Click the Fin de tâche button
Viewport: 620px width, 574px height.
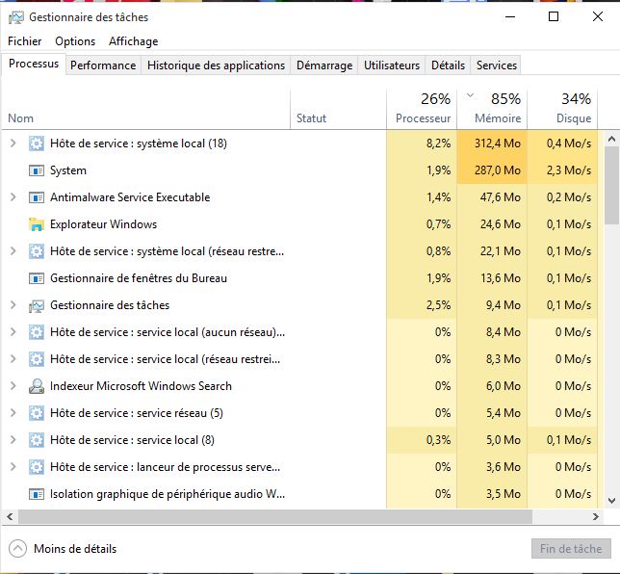click(x=571, y=549)
